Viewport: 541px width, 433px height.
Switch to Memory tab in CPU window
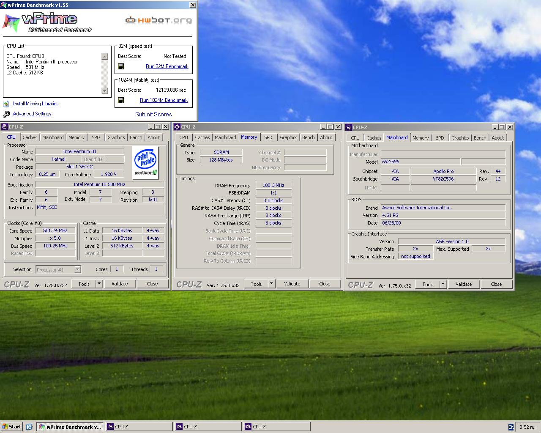tap(77, 137)
